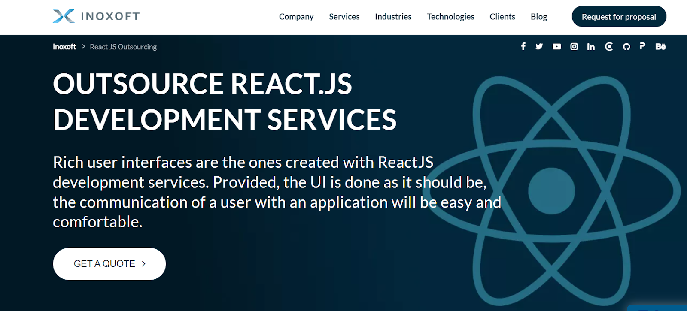Viewport: 687px width, 311px height.
Task: Open the Clutch profile icon
Action: point(609,46)
